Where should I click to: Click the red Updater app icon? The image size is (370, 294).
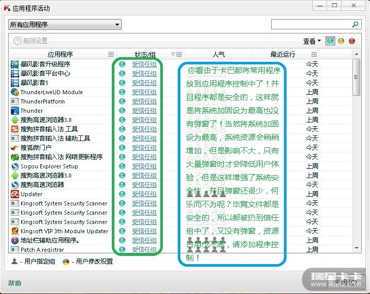[14, 194]
